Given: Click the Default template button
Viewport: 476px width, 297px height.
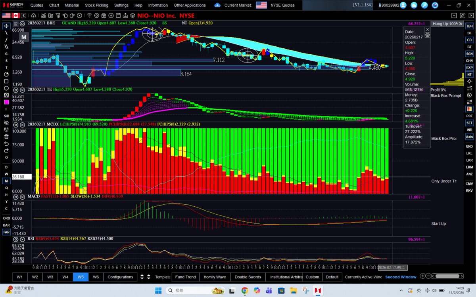Looking at the screenshot, I should 332,277.
